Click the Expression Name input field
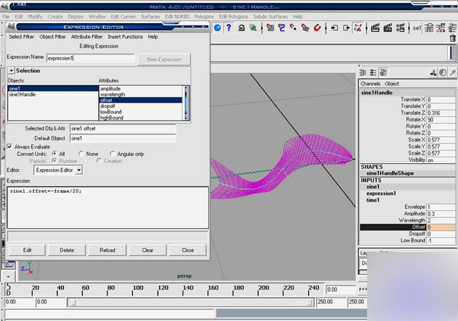Viewport: 458px width, 321px height. pyautogui.click(x=90, y=58)
